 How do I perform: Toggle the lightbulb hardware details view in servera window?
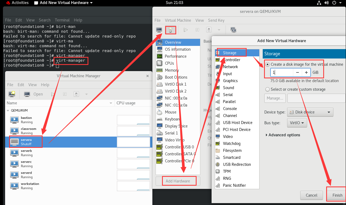point(171,30)
